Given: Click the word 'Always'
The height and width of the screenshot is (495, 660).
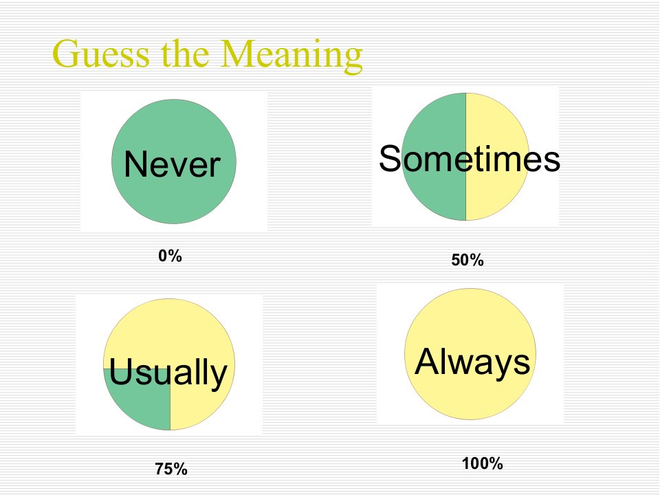Looking at the screenshot, I should coord(472,362).
